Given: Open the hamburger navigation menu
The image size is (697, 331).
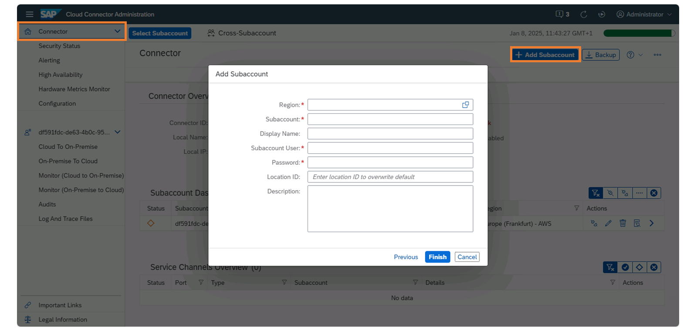Looking at the screenshot, I should coord(29,14).
